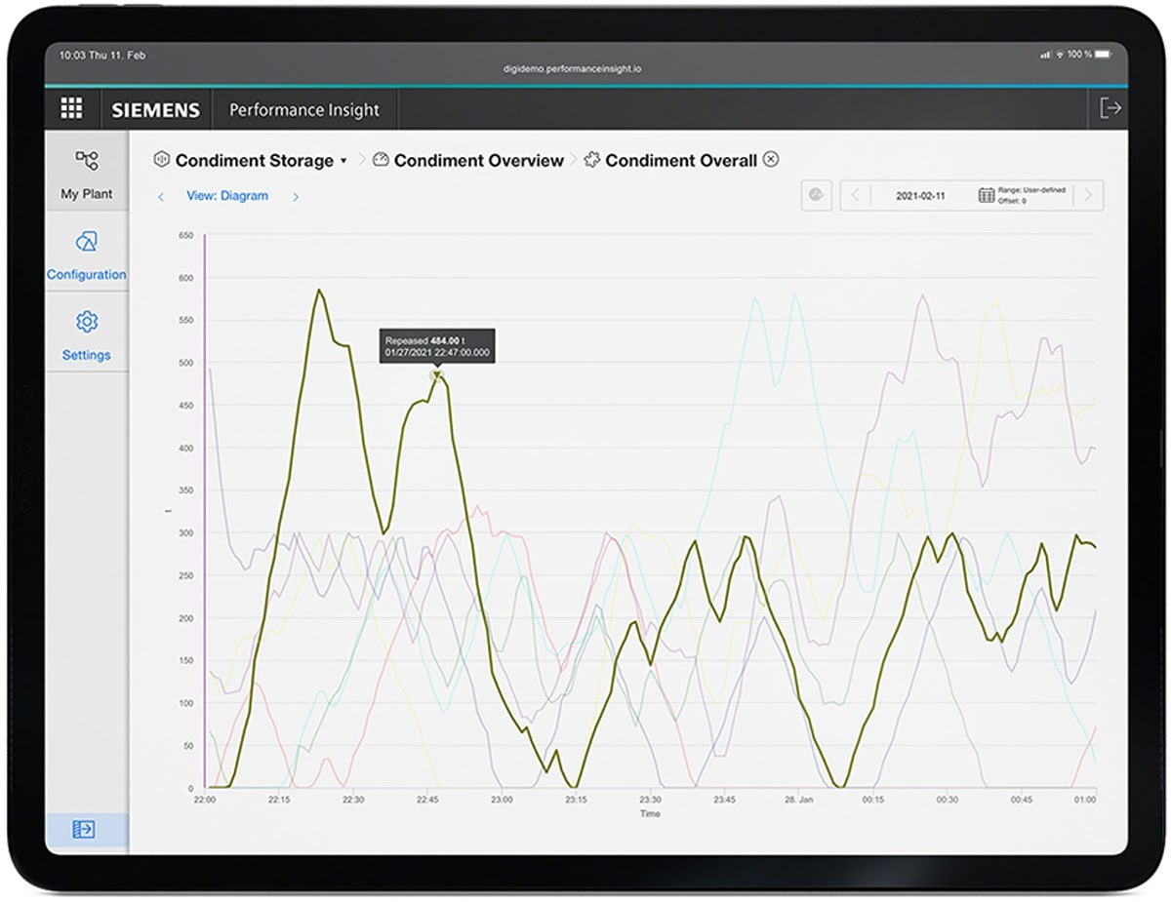1171x902 pixels.
Task: Click the View: Diagram link
Action: click(x=227, y=196)
